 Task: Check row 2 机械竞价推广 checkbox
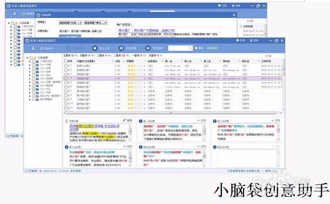66,70
